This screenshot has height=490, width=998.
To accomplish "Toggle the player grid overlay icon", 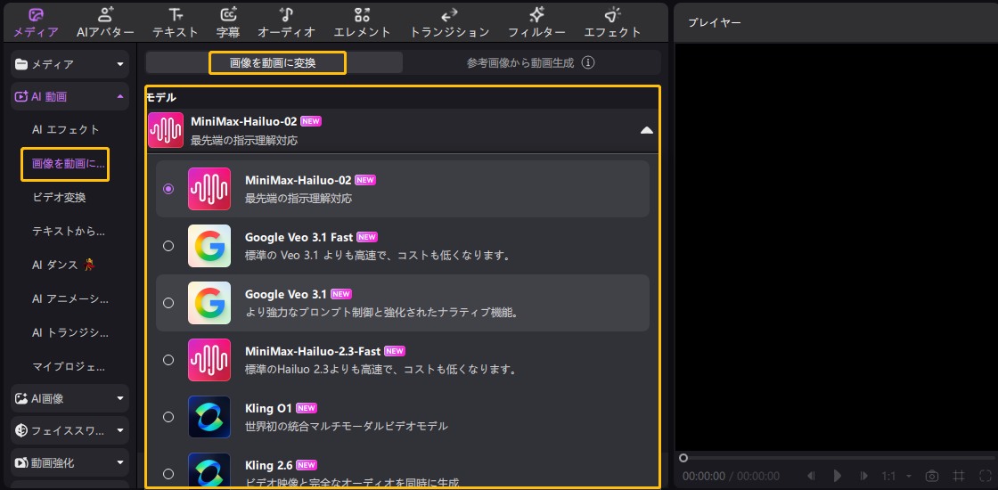I will 959,476.
